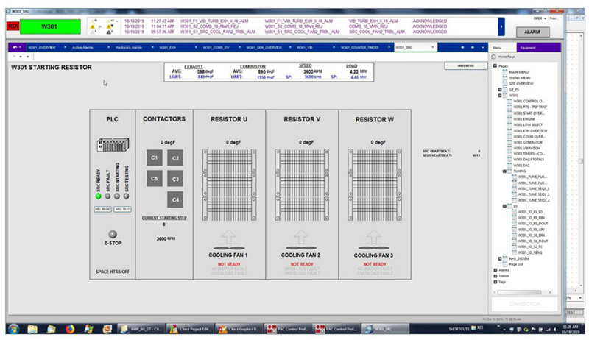The height and width of the screenshot is (340, 589).
Task: Close the W301_SRC tab
Action: [432, 47]
